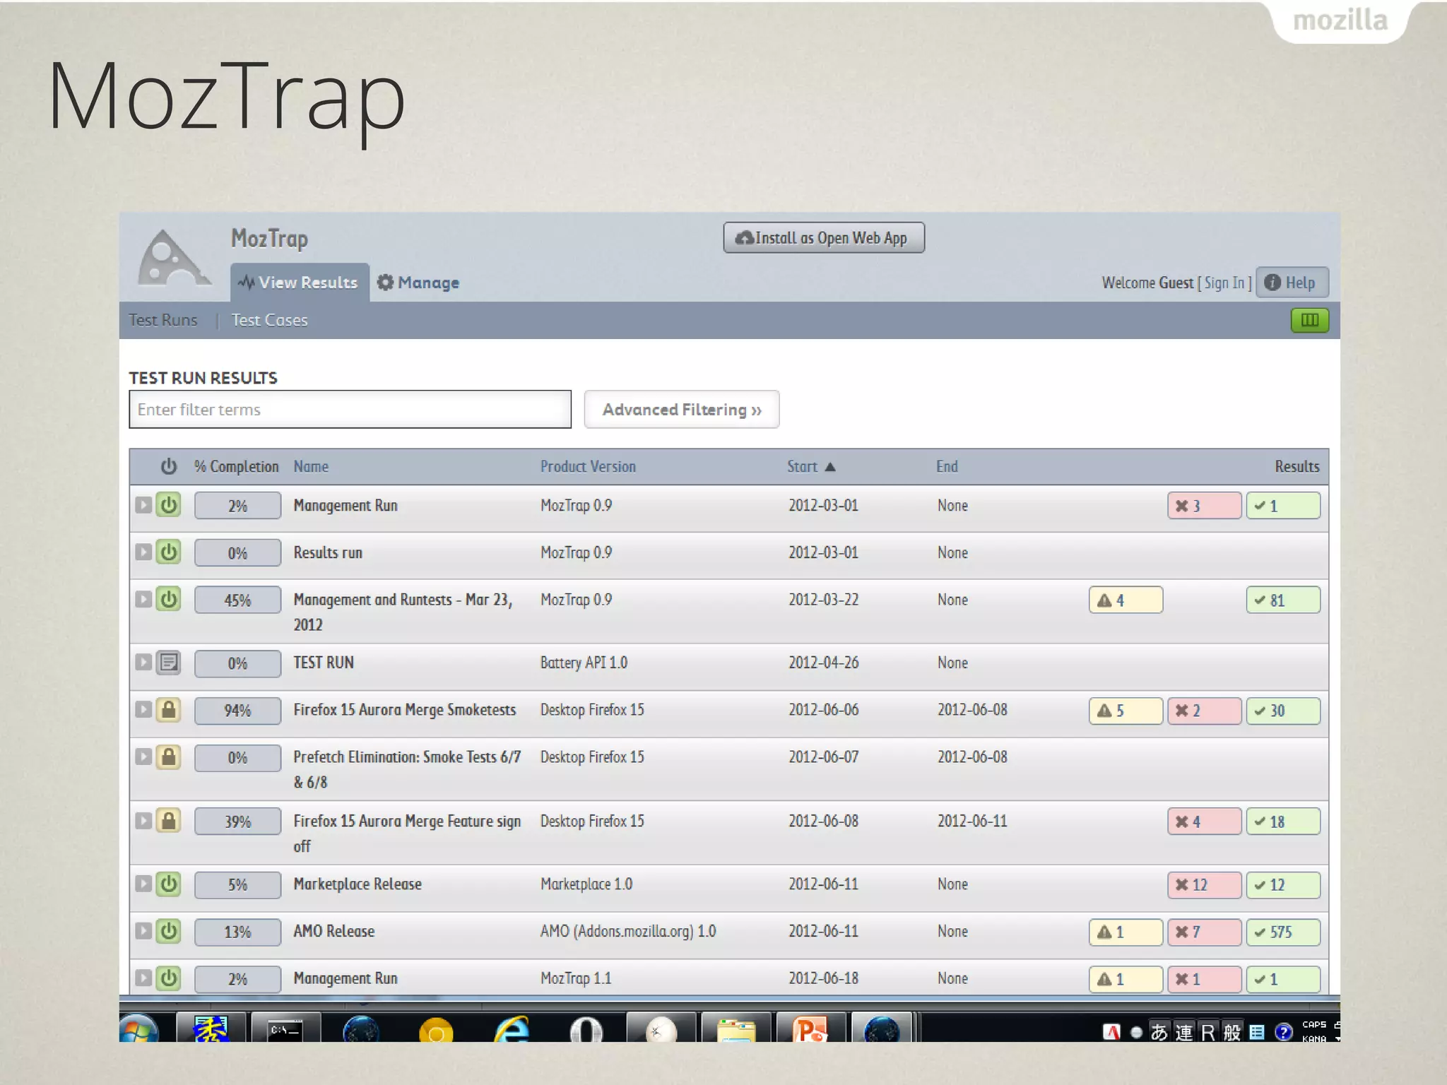Click 18 passed result for Feature sign off
1447x1085 pixels.
pyautogui.click(x=1283, y=822)
